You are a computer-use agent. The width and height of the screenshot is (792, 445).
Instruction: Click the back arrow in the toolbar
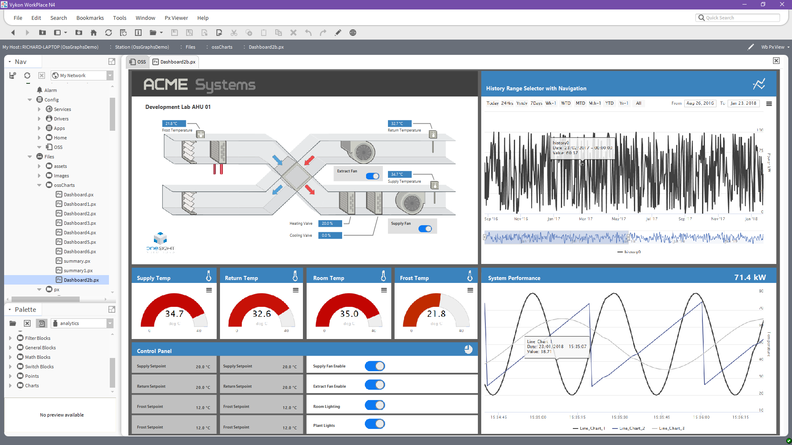(x=13, y=33)
